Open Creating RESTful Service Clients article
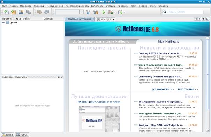The image size is (211, 137). 160,53
